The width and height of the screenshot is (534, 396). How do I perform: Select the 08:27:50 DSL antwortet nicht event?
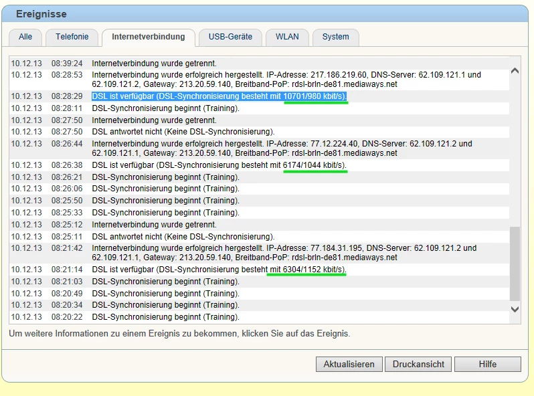(x=259, y=132)
